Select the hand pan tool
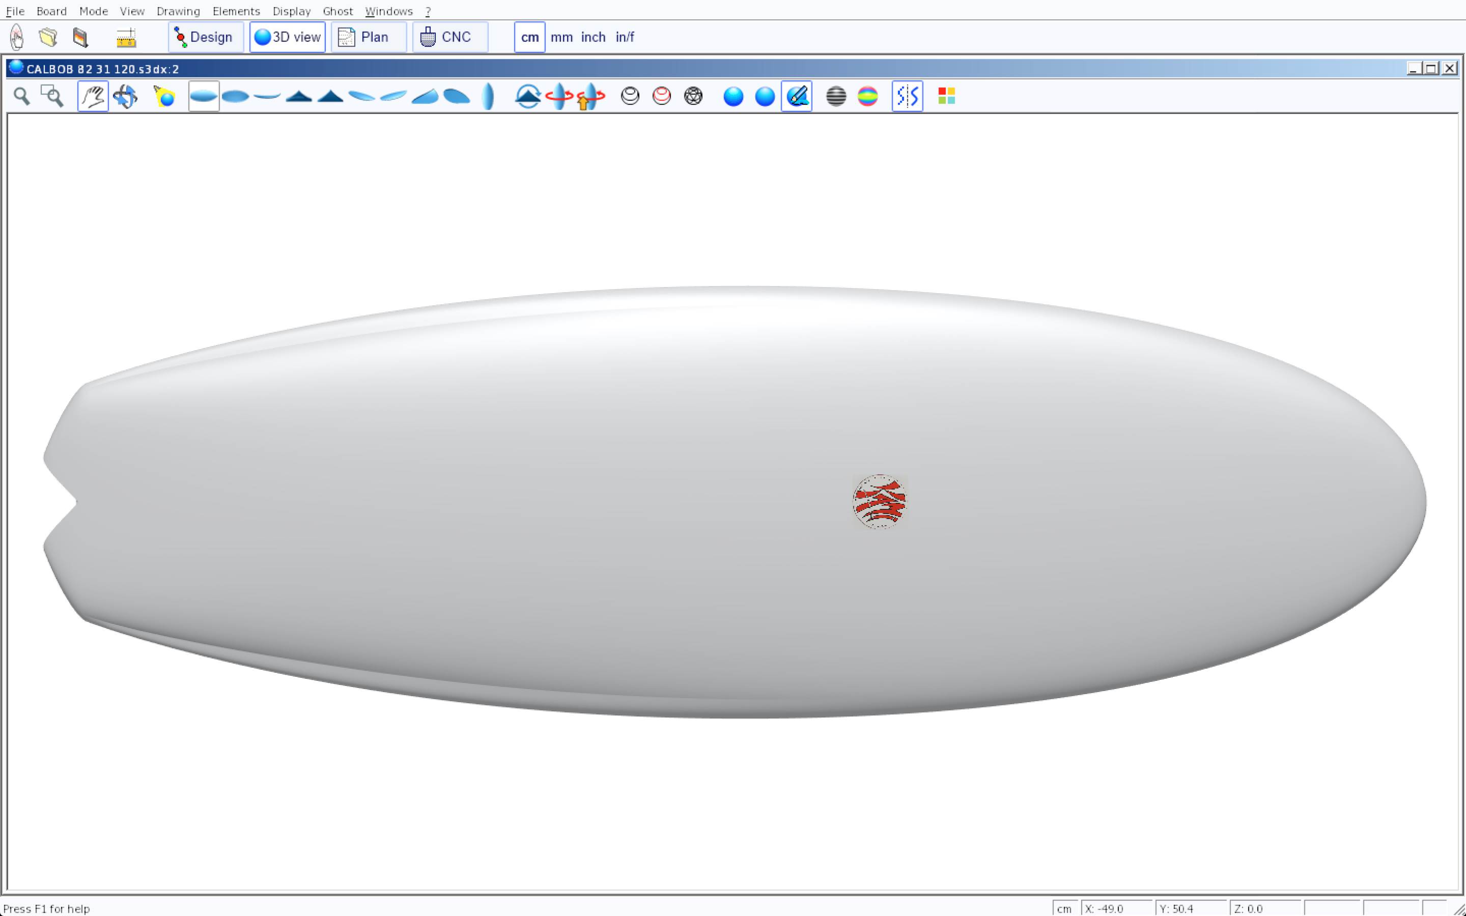This screenshot has width=1466, height=916. (x=93, y=96)
